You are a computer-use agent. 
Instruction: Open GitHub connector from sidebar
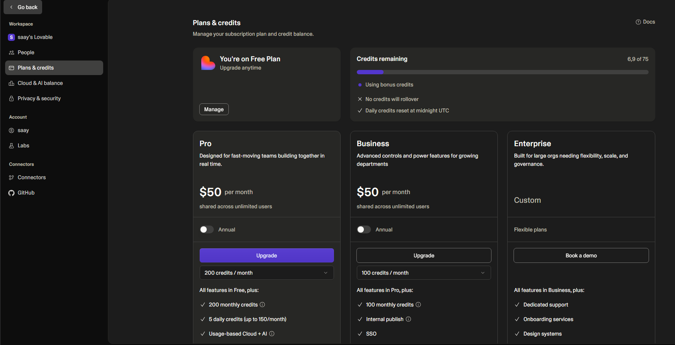(x=26, y=193)
